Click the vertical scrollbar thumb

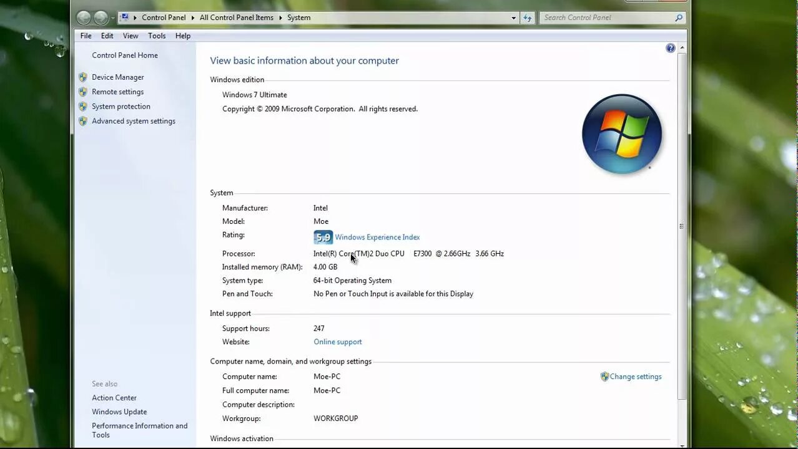[x=682, y=226]
